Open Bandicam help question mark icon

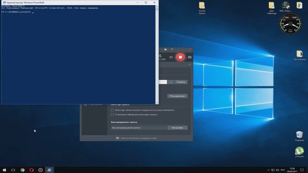click(172, 49)
